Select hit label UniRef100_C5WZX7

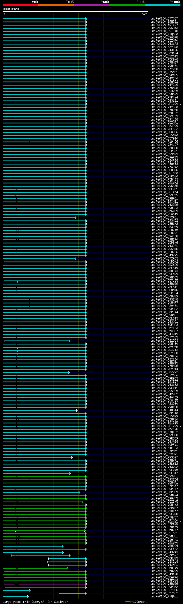coord(164,530)
